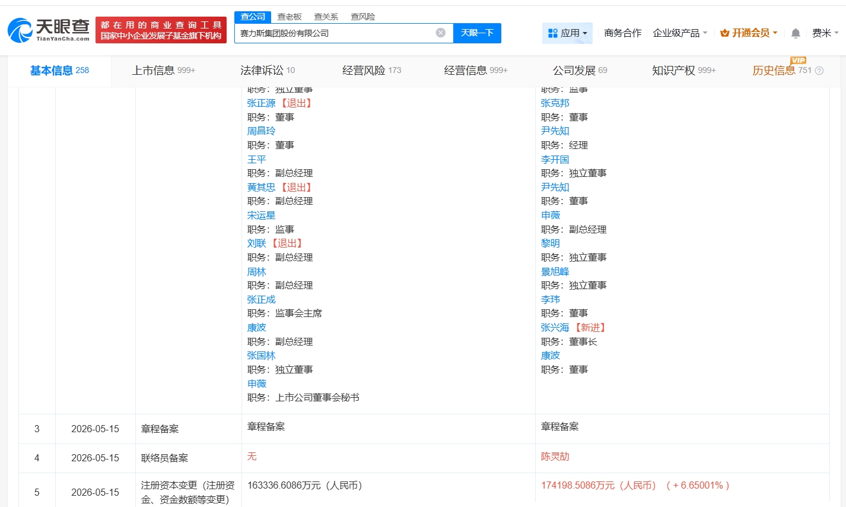Open the notification bell icon
The image size is (846, 507).
(796, 33)
